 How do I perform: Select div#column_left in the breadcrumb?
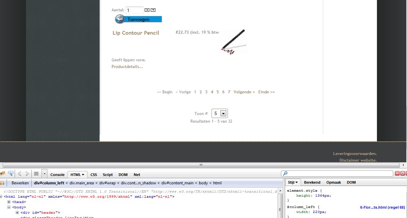pos(49,183)
